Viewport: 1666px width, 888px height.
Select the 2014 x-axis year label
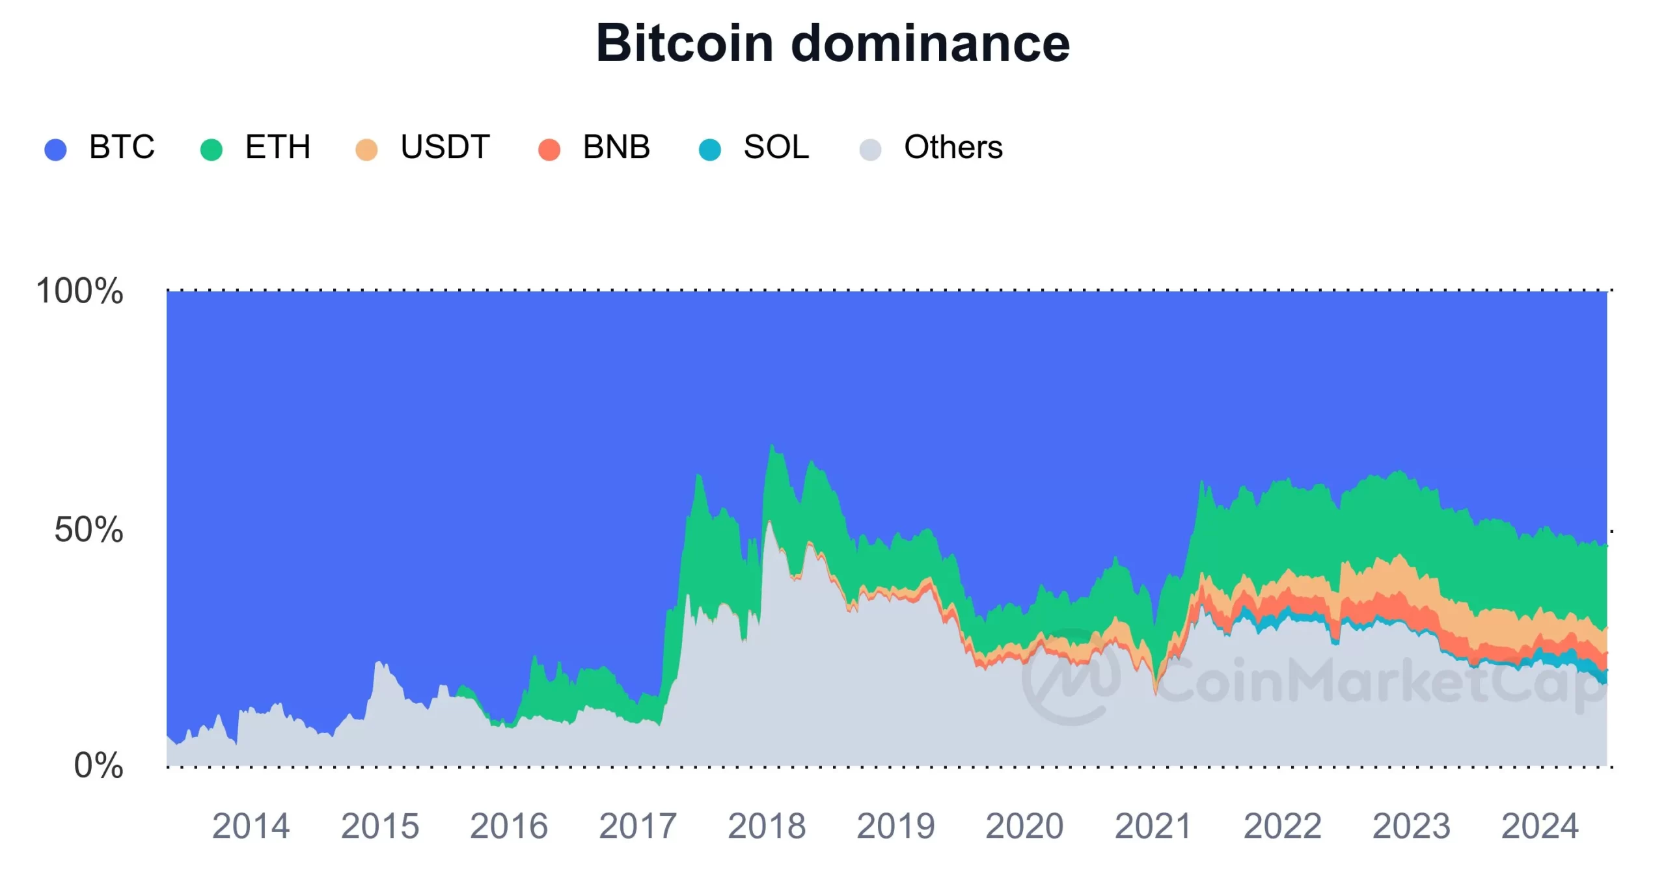(251, 826)
